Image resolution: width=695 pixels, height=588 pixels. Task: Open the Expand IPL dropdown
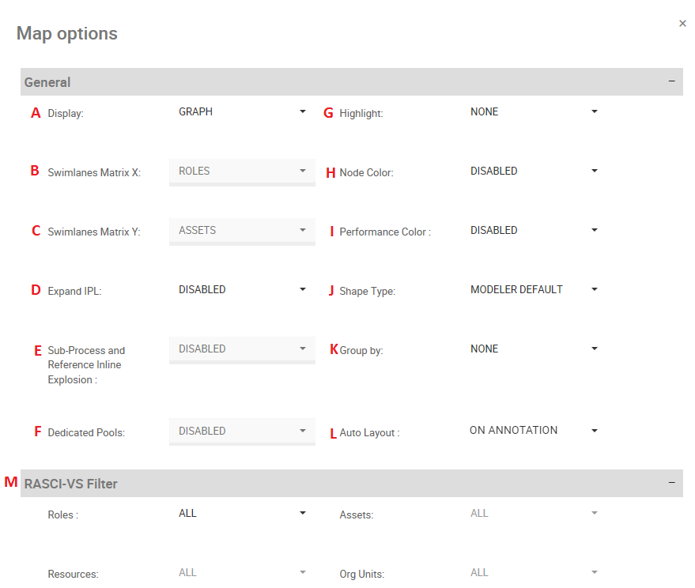coord(242,290)
